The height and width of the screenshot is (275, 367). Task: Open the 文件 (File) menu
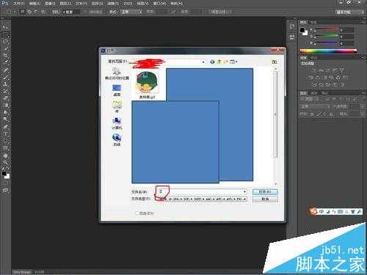coord(18,4)
